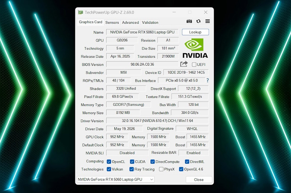Click the GB206 GPU field
The image size is (291, 193).
point(122,40)
